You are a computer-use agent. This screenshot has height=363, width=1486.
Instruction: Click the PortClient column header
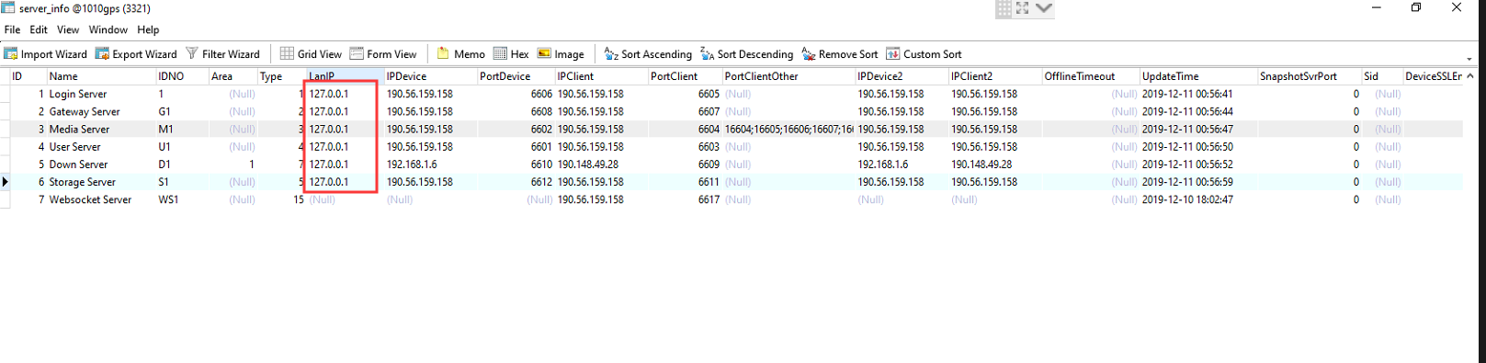click(x=685, y=76)
